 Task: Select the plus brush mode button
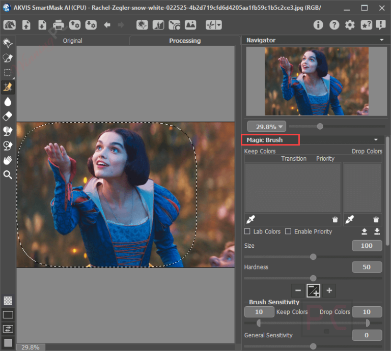tap(329, 290)
